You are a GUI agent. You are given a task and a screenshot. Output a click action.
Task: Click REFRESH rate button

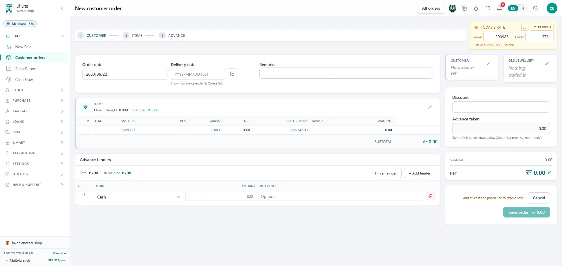[x=542, y=27]
